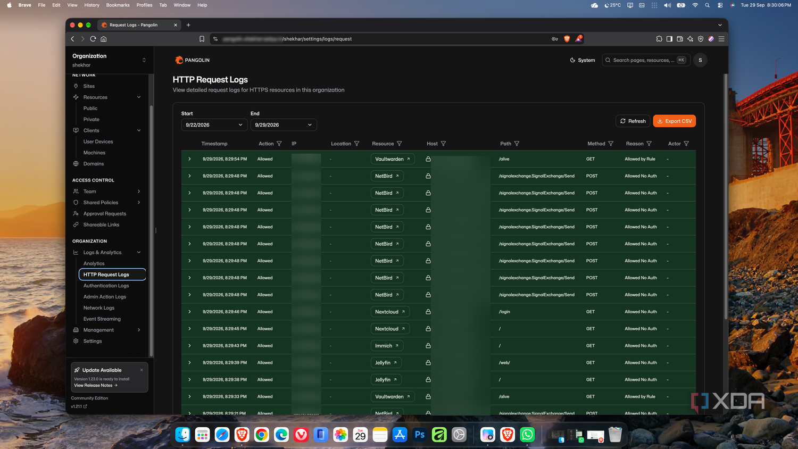Expand the 8:29:54 PM log row
798x449 pixels.
[189, 159]
